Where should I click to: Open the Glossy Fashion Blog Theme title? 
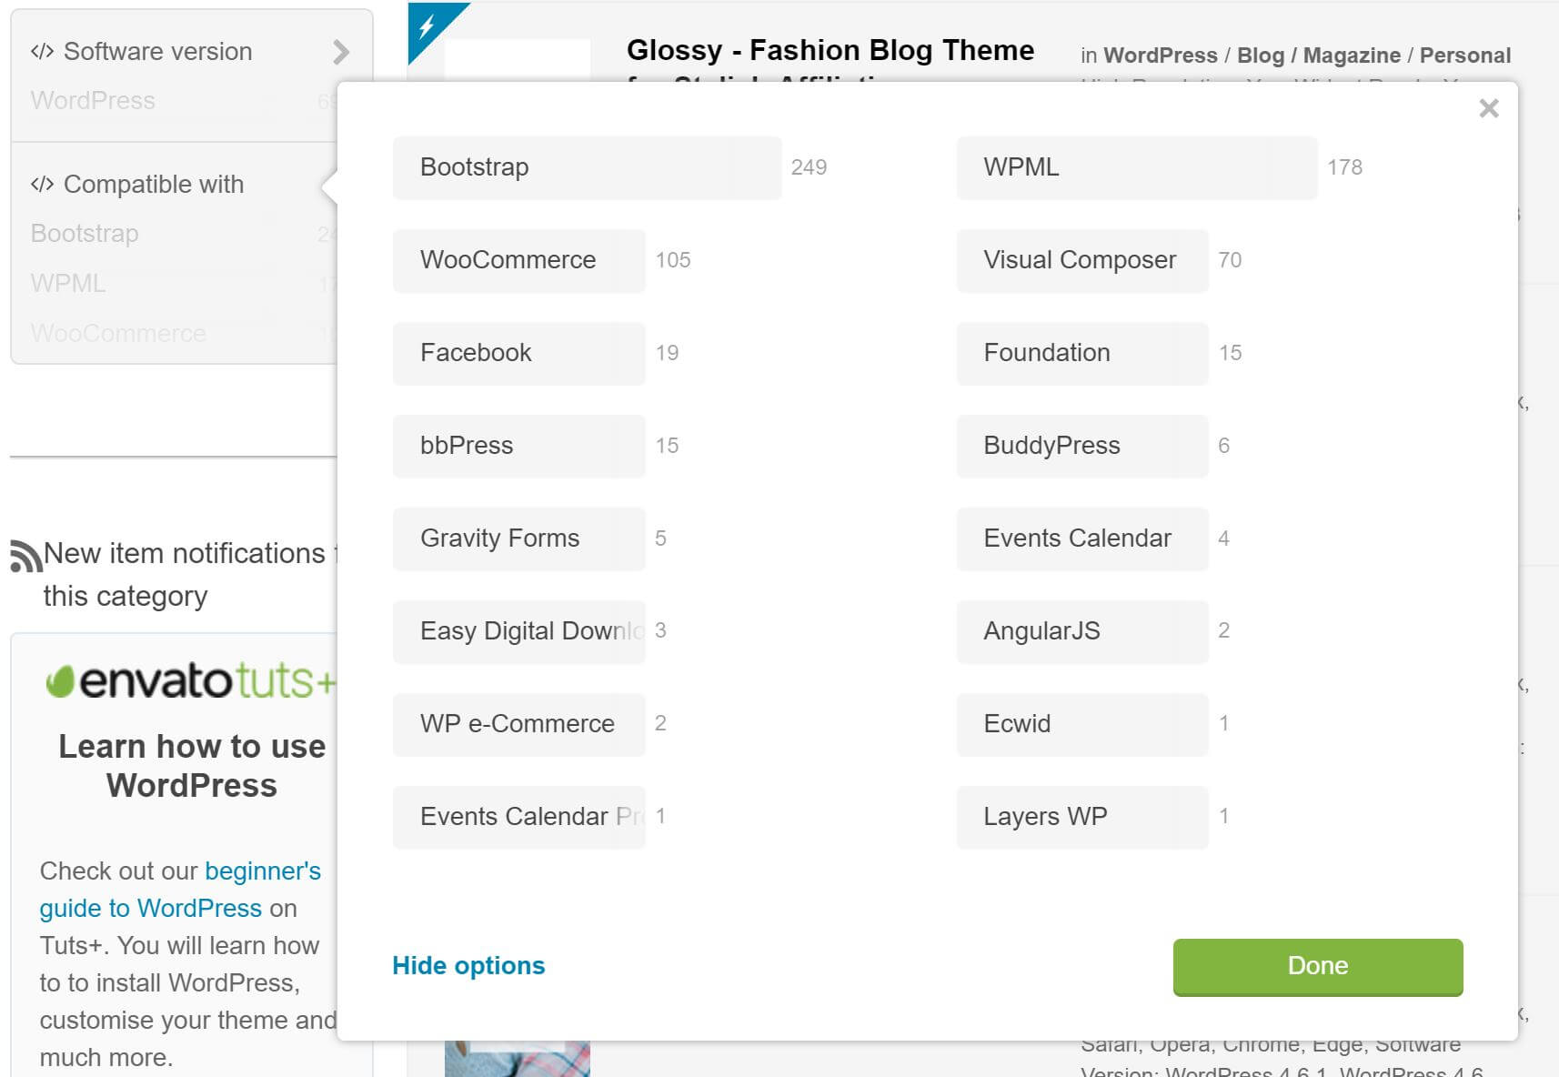tap(830, 51)
